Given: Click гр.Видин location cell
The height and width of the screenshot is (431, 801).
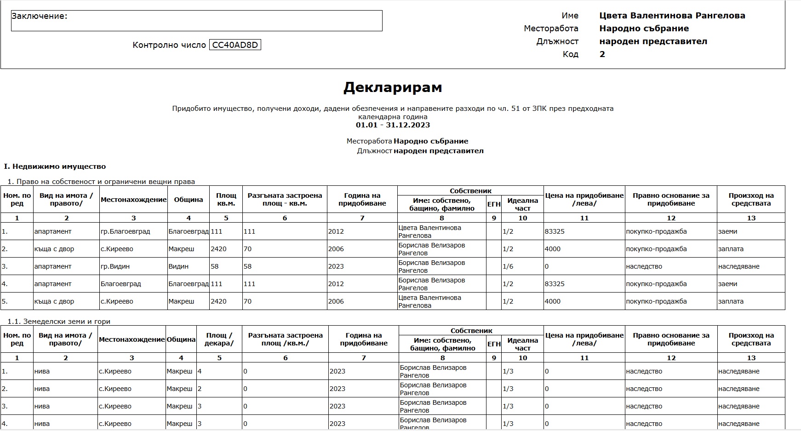Looking at the screenshot, I should (x=115, y=266).
